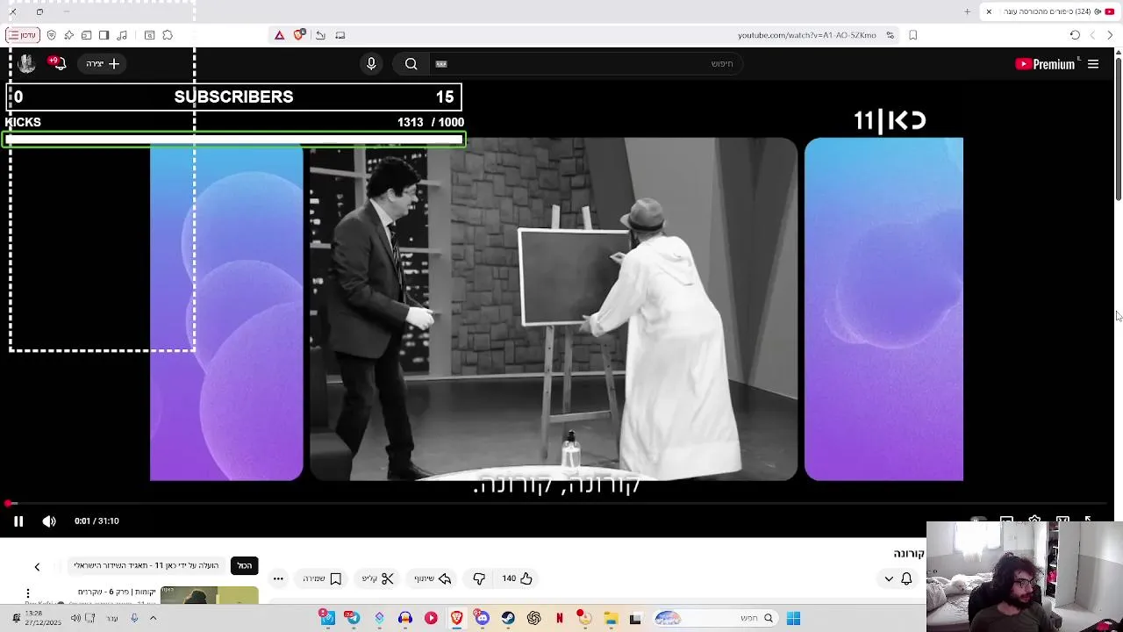1123x632 pixels.
Task: Show previous chips with the left chevron
Action: click(37, 567)
